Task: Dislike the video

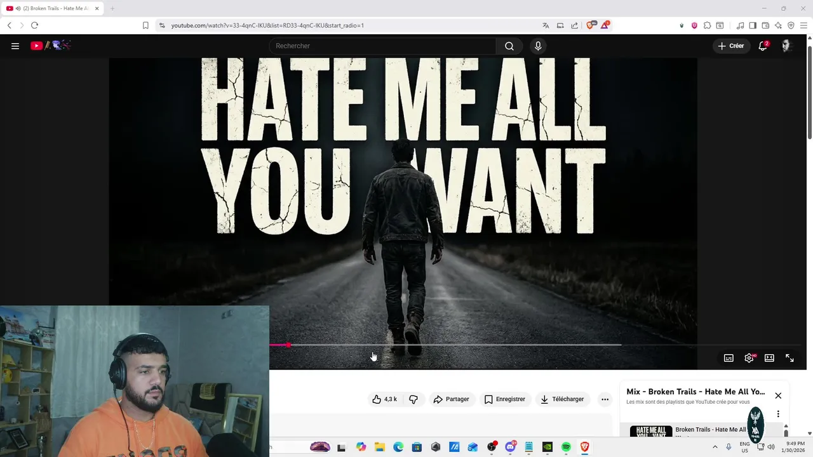Action: pos(413,399)
